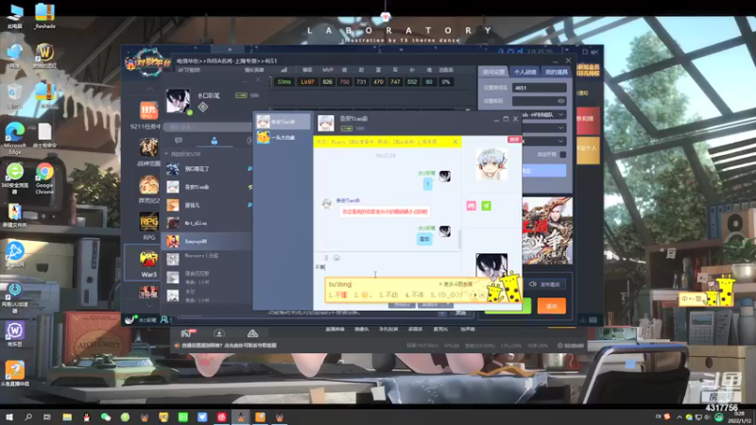Open Mrt_Alisa friend entry in friends list
The image size is (756, 425).
tap(208, 223)
